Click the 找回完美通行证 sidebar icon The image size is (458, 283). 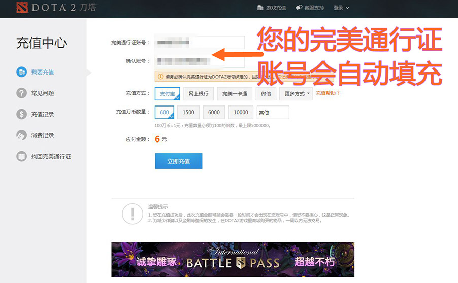(22, 156)
